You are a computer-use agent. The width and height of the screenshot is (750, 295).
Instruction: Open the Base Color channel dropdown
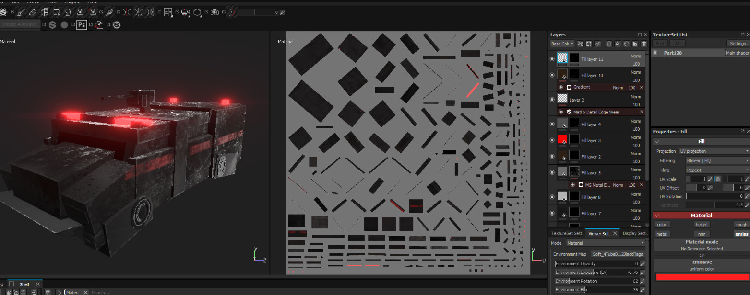point(562,44)
